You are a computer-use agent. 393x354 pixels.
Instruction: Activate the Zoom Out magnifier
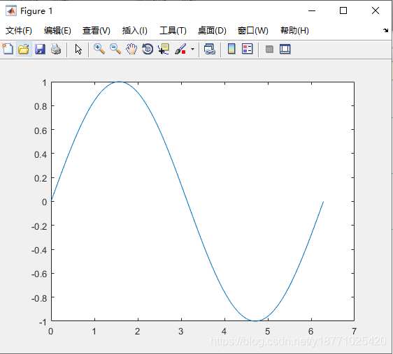point(115,49)
